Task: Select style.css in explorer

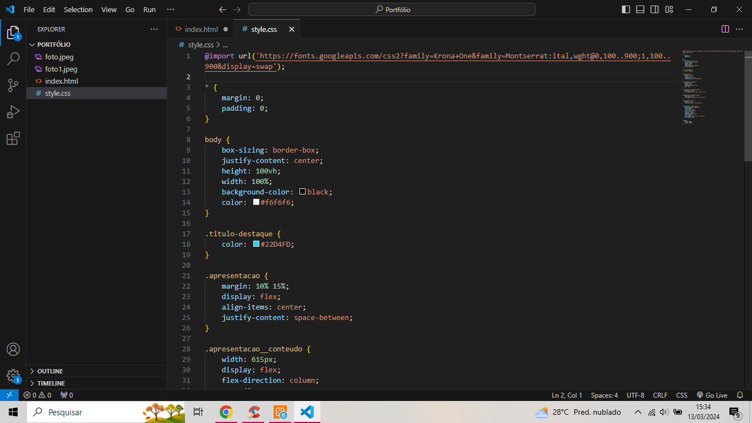Action: [96, 93]
